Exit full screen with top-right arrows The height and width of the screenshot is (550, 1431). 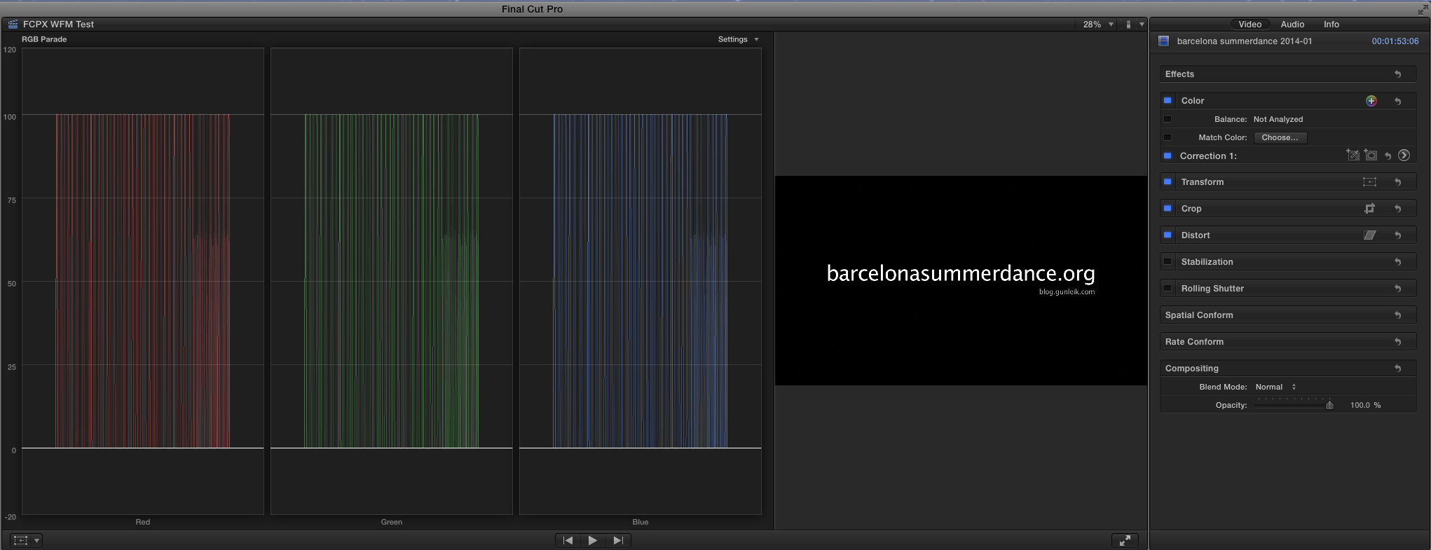coord(1423,9)
